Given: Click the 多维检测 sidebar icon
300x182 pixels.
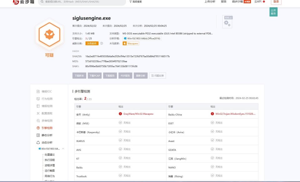Looking at the screenshot, I should click(x=38, y=121).
